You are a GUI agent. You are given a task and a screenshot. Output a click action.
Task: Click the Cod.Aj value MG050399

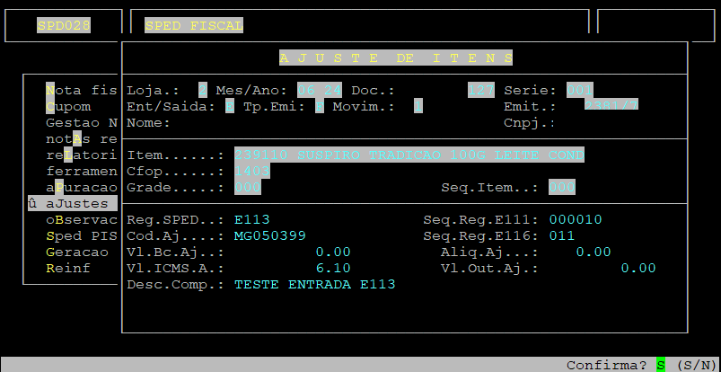click(269, 235)
